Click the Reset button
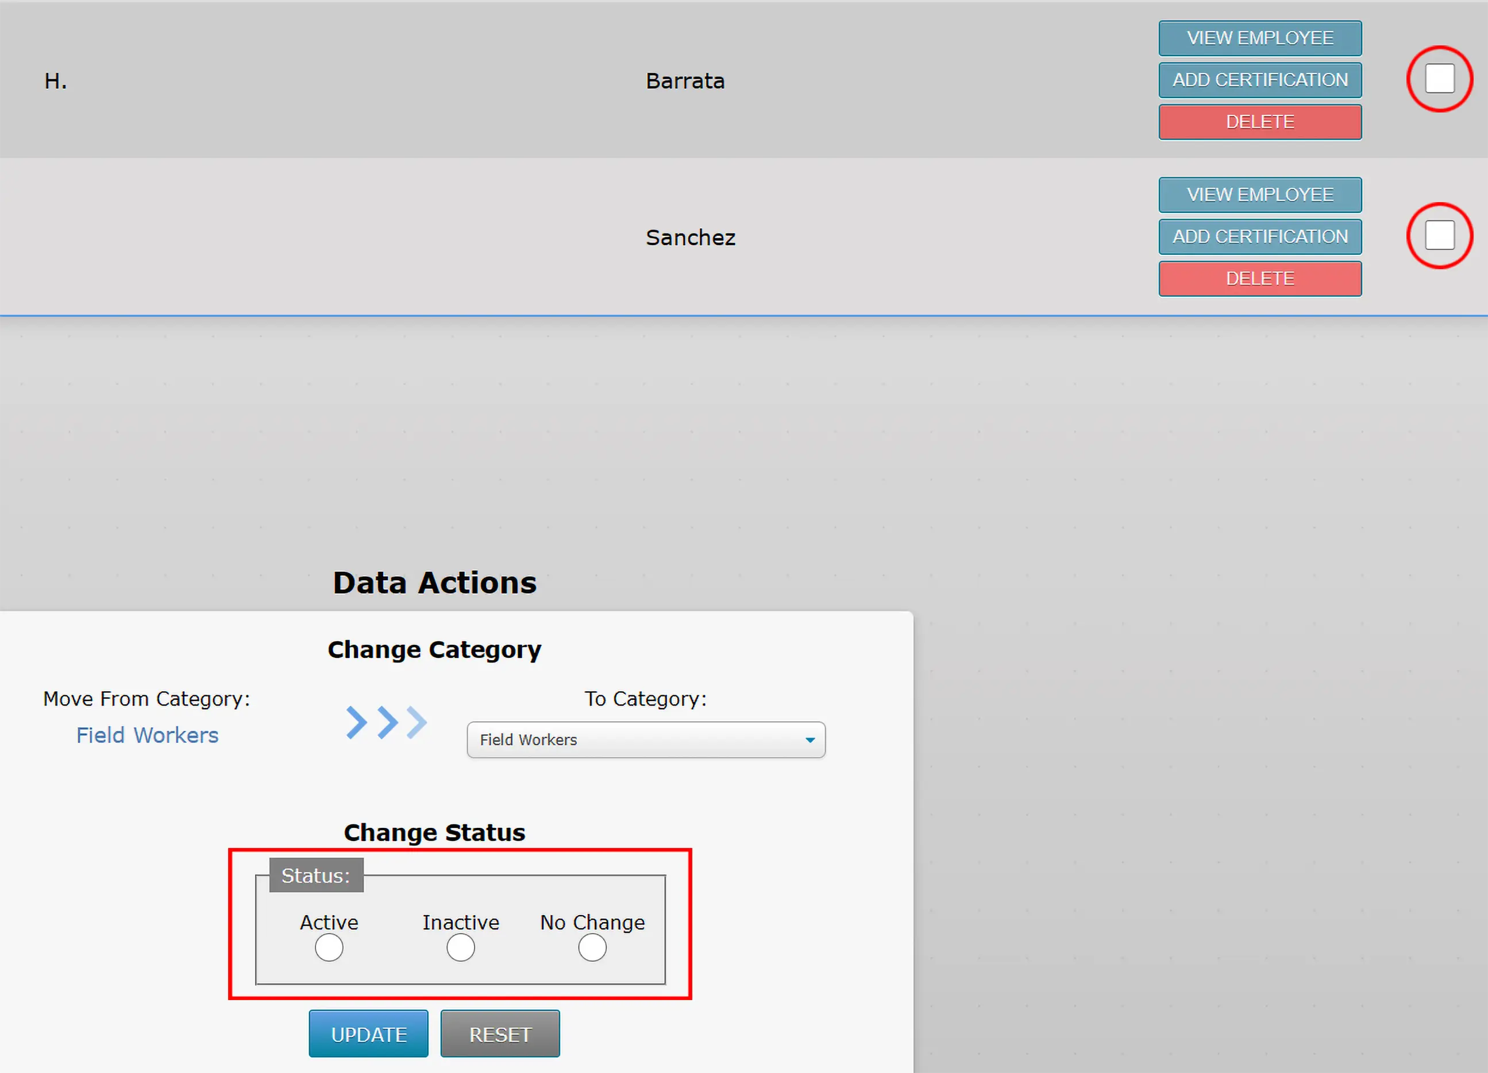This screenshot has height=1073, width=1488. tap(500, 1033)
